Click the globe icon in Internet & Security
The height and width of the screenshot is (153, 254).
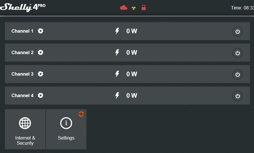(25, 123)
